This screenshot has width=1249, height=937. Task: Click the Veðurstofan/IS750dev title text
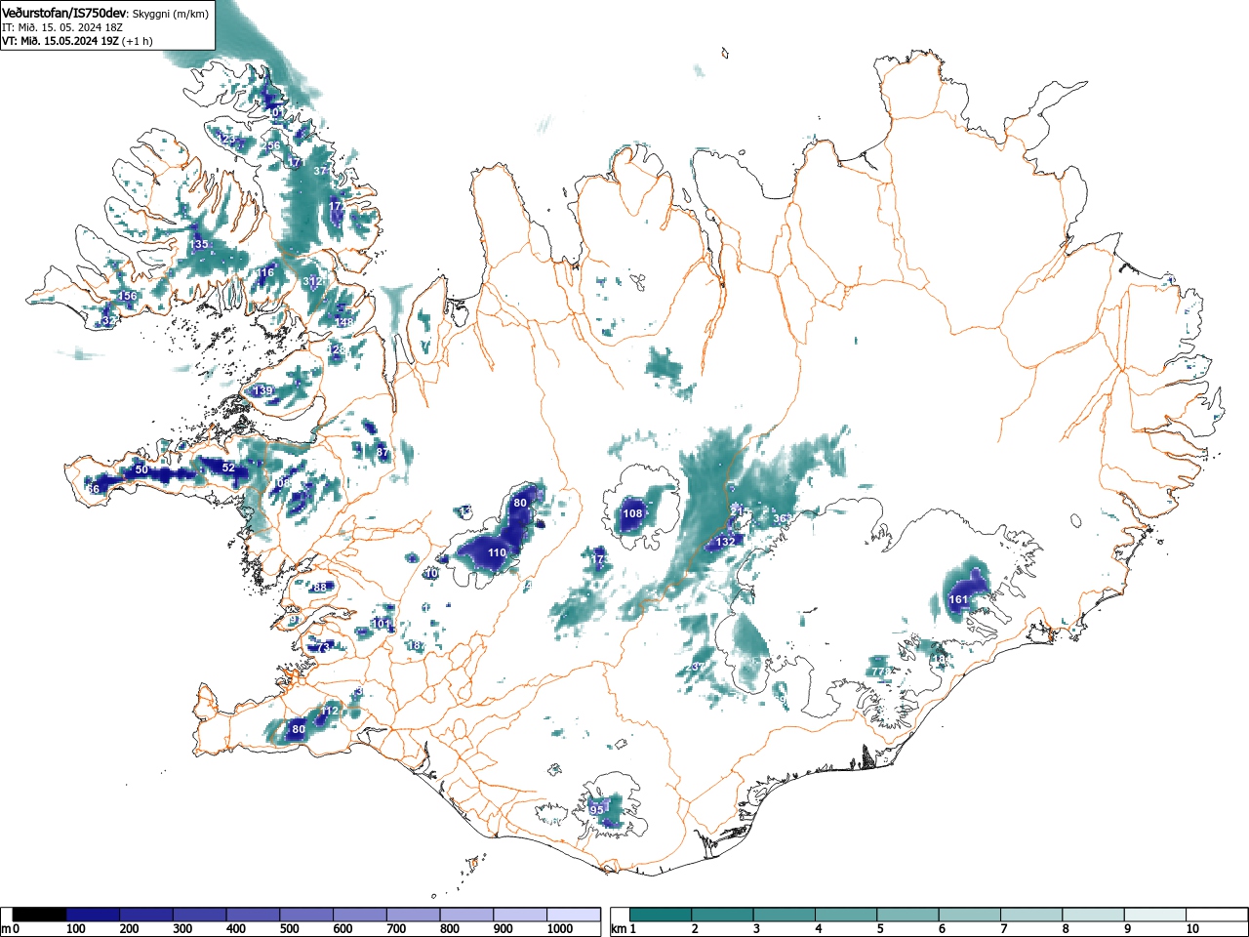pyautogui.click(x=64, y=13)
